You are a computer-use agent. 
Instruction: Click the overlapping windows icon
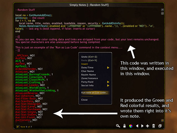pos(160,126)
